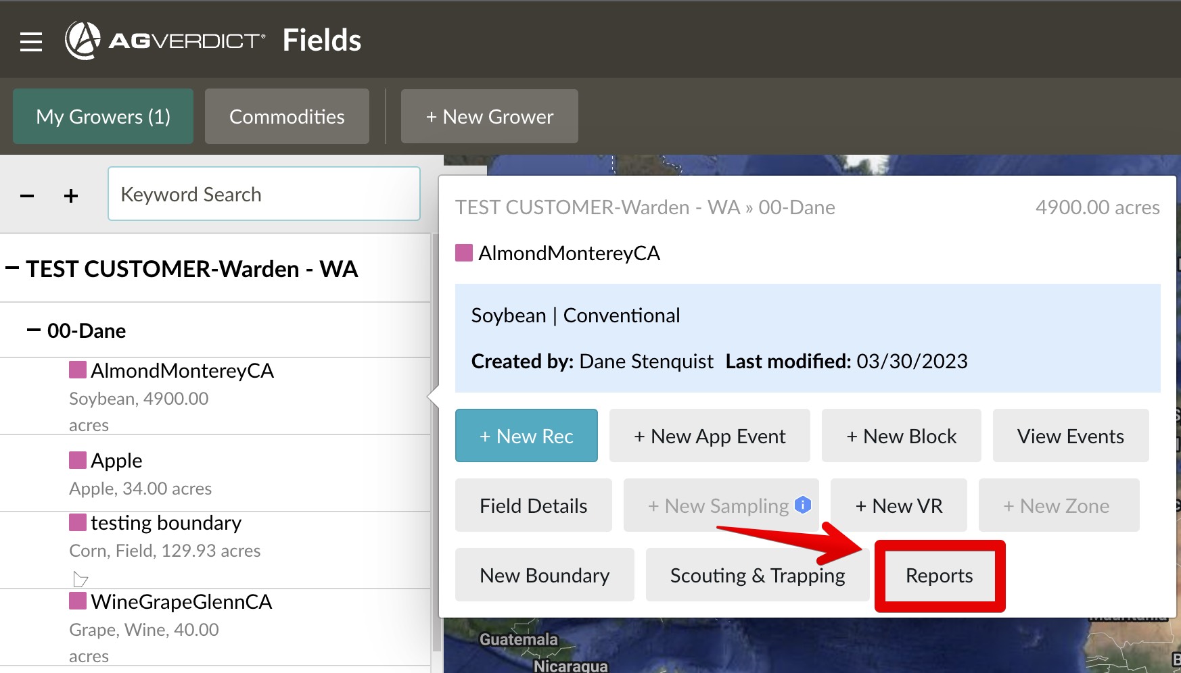The height and width of the screenshot is (673, 1181).
Task: Click the New Boundary button
Action: coord(545,575)
